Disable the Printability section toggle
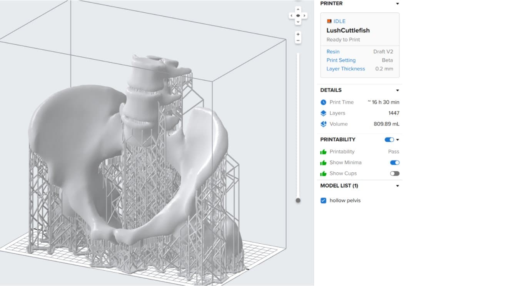This screenshot has height=286, width=521. pyautogui.click(x=389, y=140)
